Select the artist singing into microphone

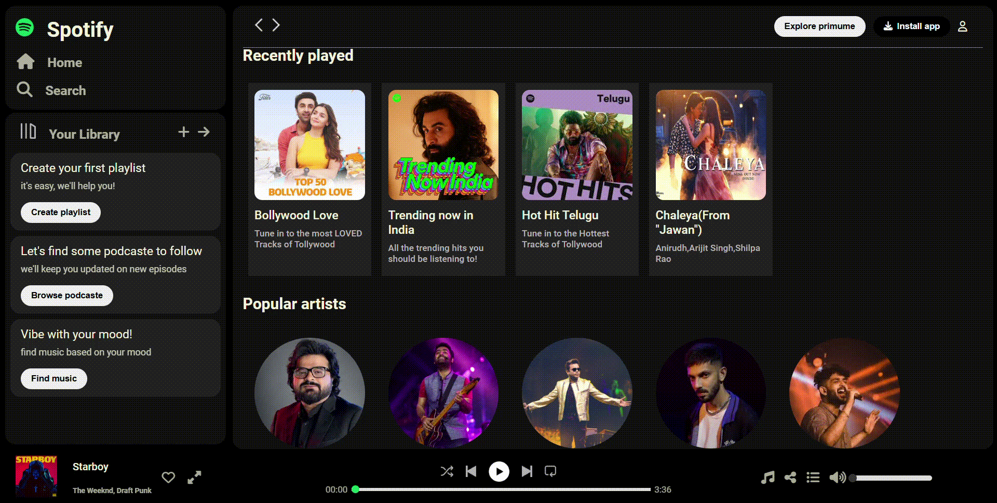(x=844, y=393)
